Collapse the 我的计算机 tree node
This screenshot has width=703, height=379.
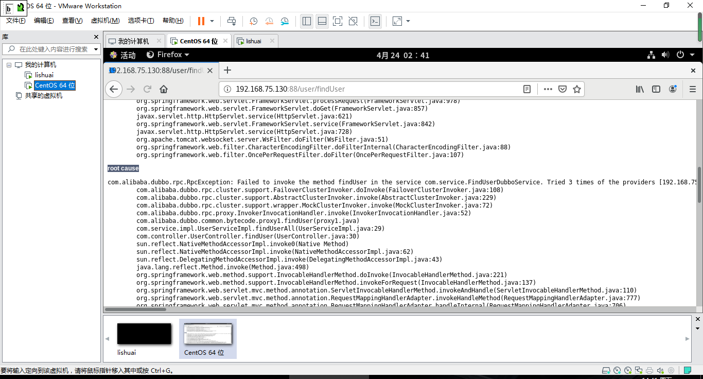pos(9,65)
